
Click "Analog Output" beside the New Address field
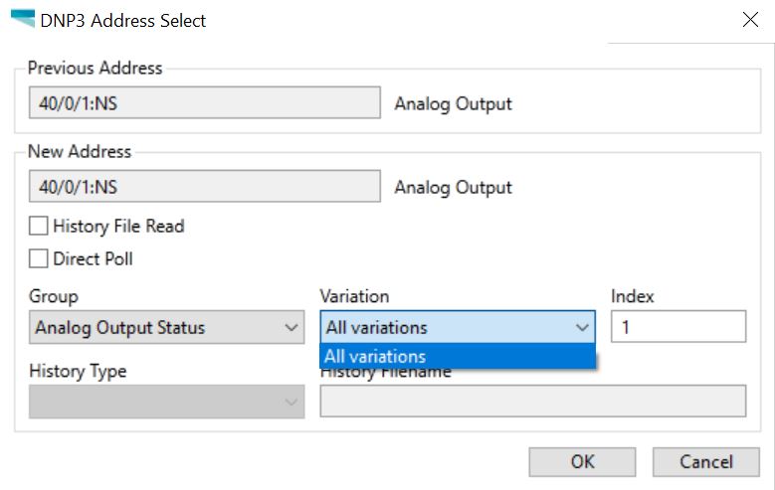pos(454,187)
